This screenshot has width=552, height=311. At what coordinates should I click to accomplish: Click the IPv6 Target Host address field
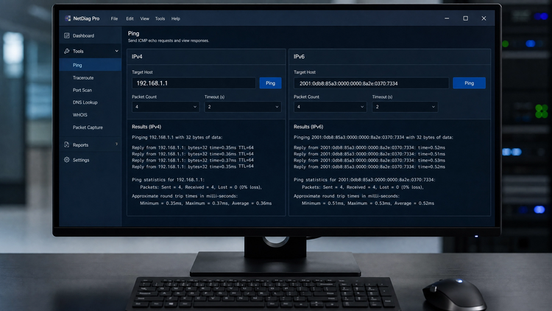[x=372, y=83]
